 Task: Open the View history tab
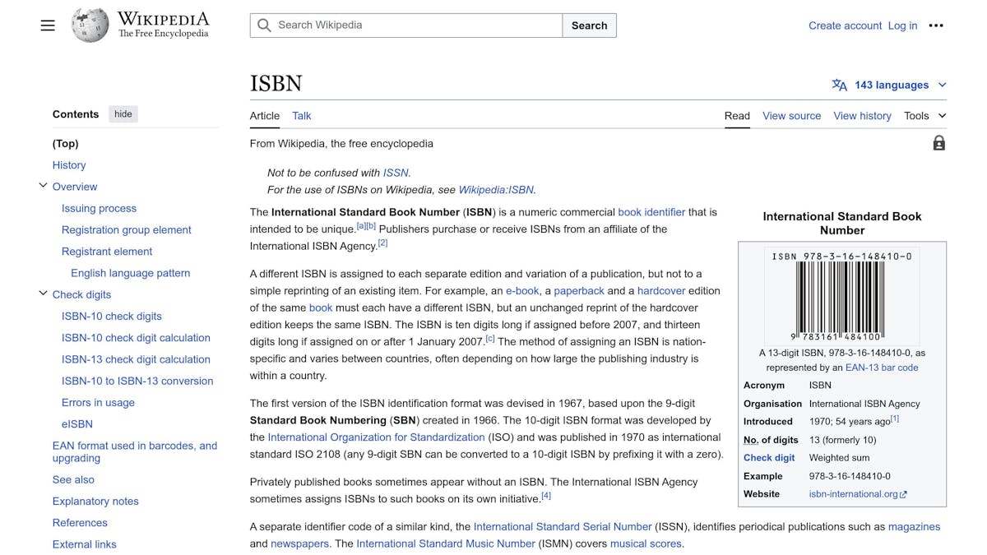click(862, 116)
